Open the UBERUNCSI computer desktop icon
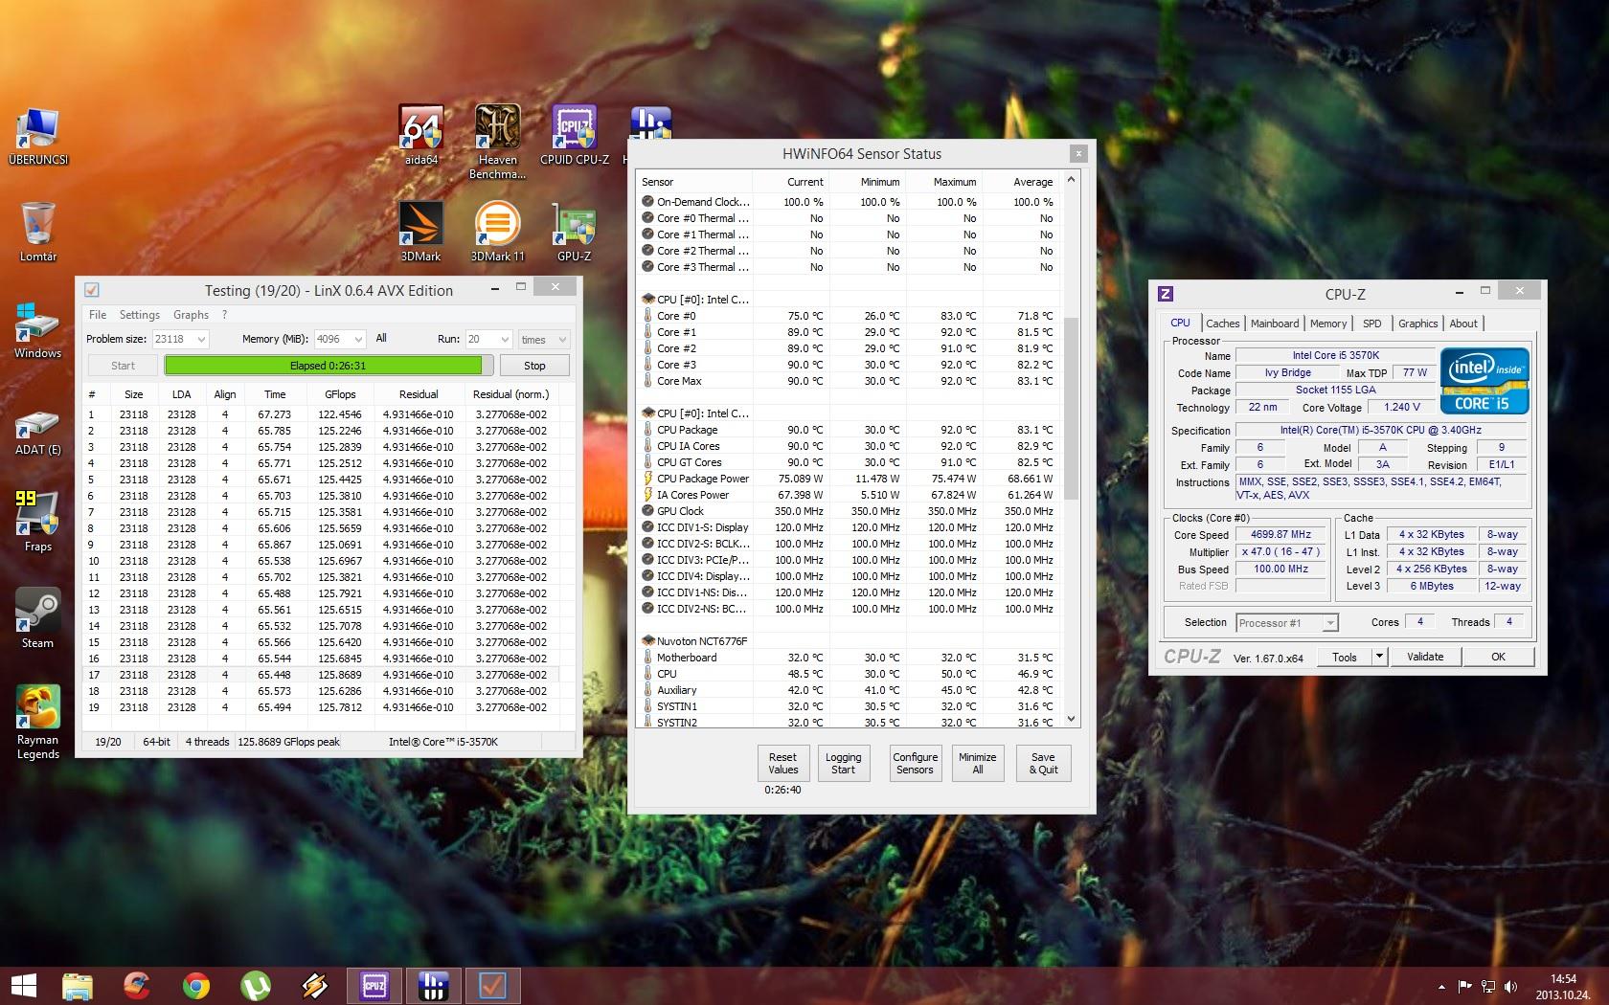Image resolution: width=1609 pixels, height=1005 pixels. pyautogui.click(x=38, y=136)
